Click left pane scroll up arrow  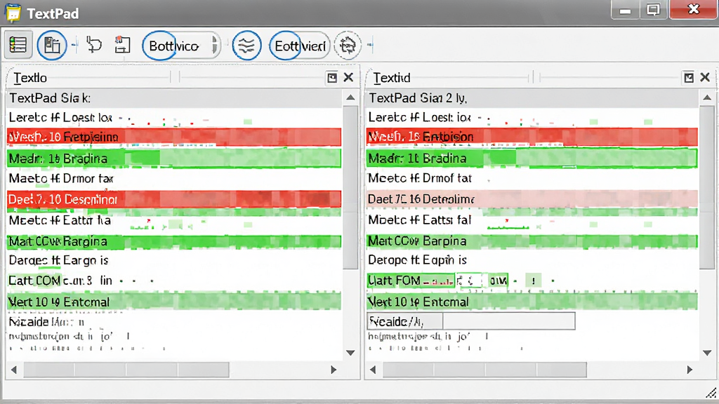350,97
